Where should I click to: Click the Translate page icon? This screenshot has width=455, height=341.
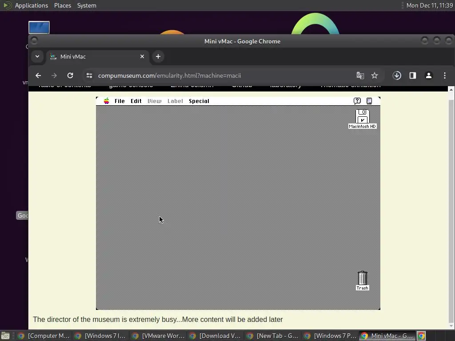coord(360,75)
